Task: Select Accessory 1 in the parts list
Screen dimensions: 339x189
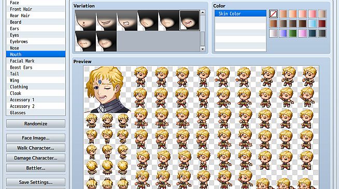Action: click(x=36, y=100)
